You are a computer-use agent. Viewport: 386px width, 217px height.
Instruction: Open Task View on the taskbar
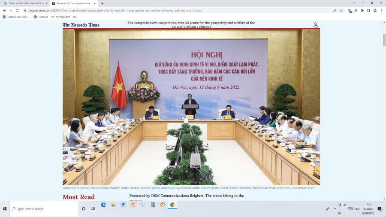93,208
